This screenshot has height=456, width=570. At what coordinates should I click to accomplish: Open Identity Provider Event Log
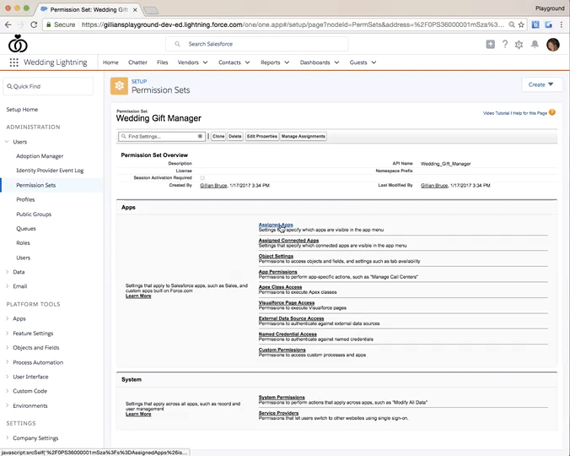pyautogui.click(x=50, y=171)
